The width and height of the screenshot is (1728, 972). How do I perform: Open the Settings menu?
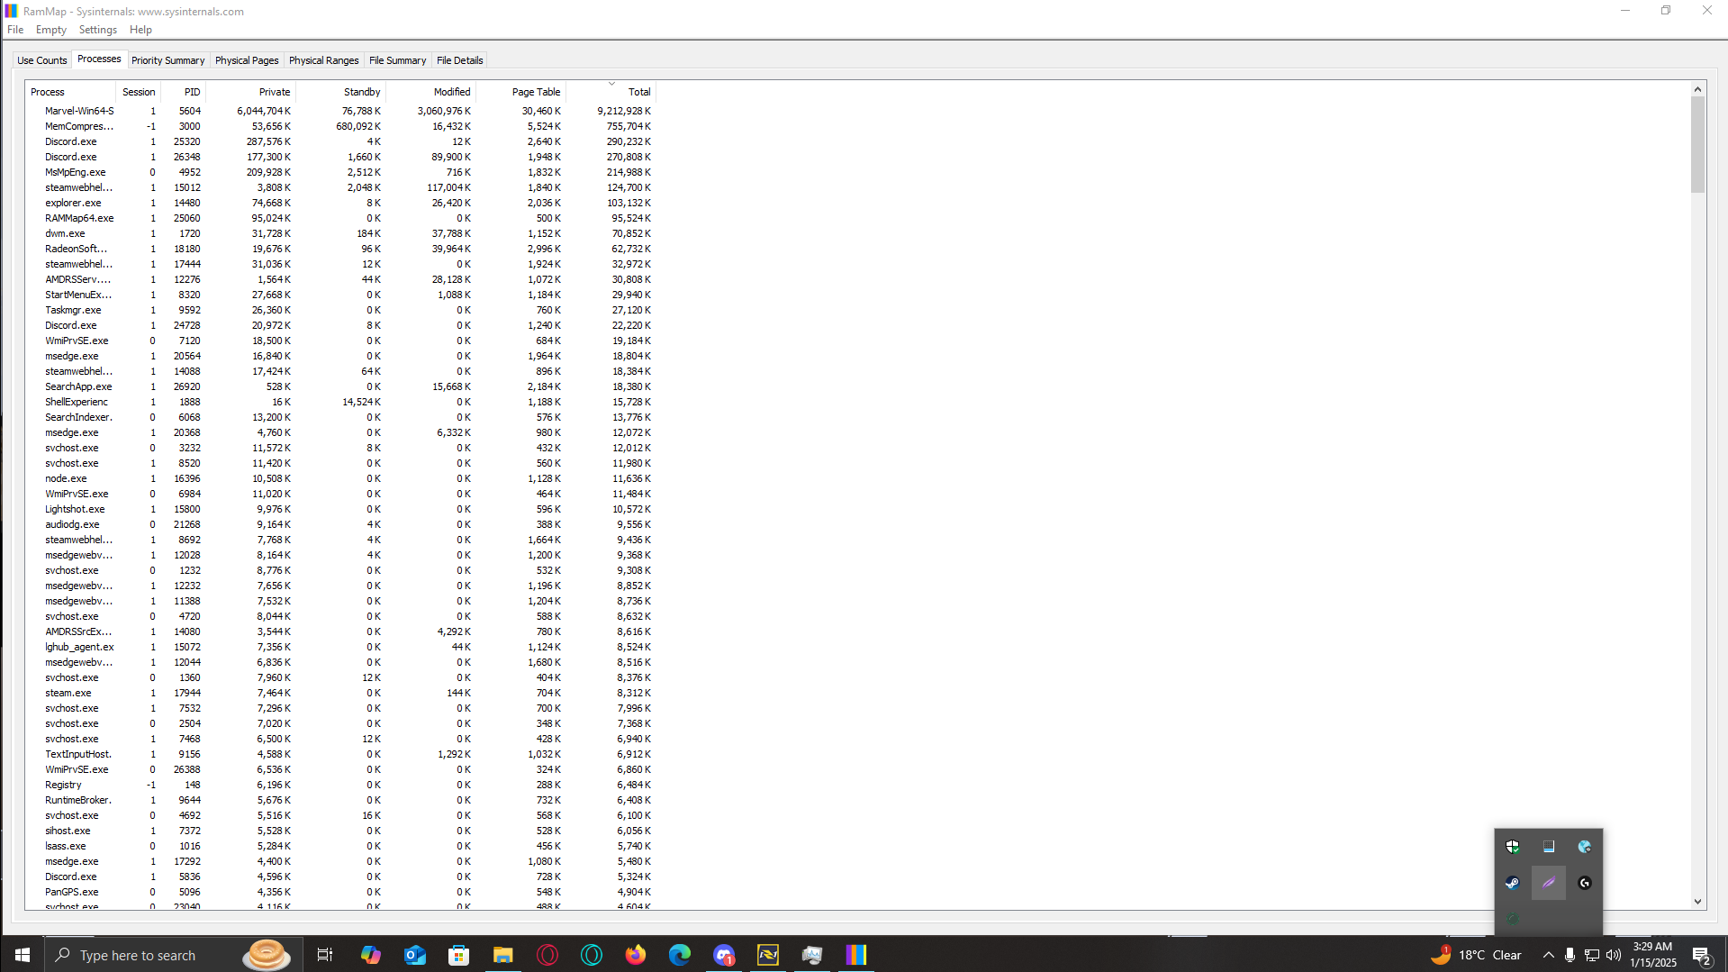pyautogui.click(x=98, y=30)
